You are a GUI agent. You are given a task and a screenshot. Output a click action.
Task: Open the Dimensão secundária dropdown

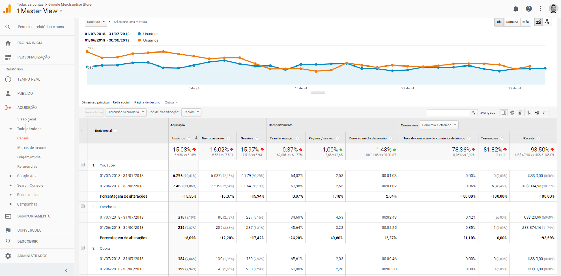pyautogui.click(x=126, y=112)
